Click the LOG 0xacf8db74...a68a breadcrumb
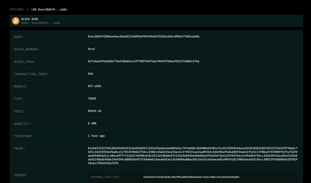This screenshot has width=311, height=183. point(49,10)
